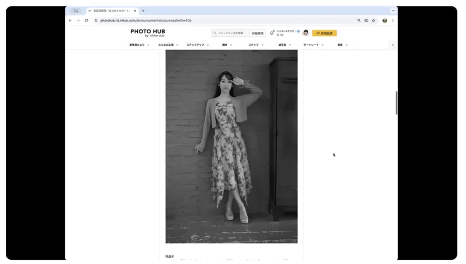Reload the page with browser refresh icon

coord(86,21)
